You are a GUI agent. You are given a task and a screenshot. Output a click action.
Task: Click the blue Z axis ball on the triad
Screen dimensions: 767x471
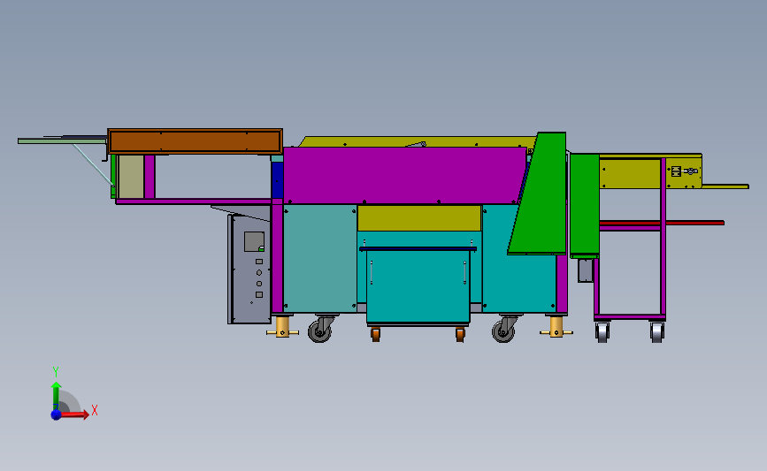(57, 414)
